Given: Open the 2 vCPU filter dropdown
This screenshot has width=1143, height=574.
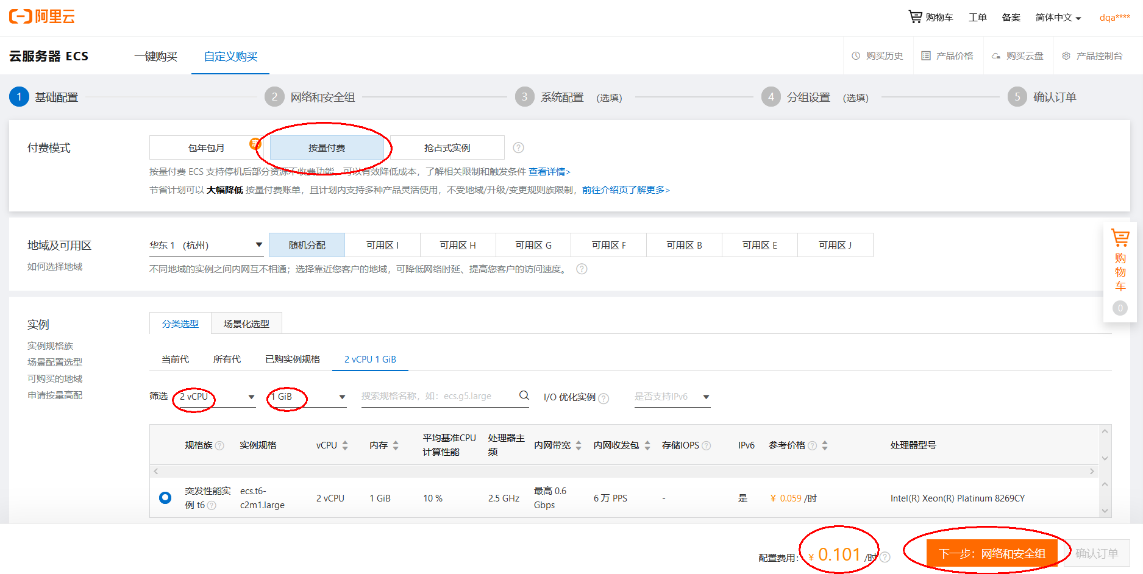Looking at the screenshot, I should (x=217, y=397).
